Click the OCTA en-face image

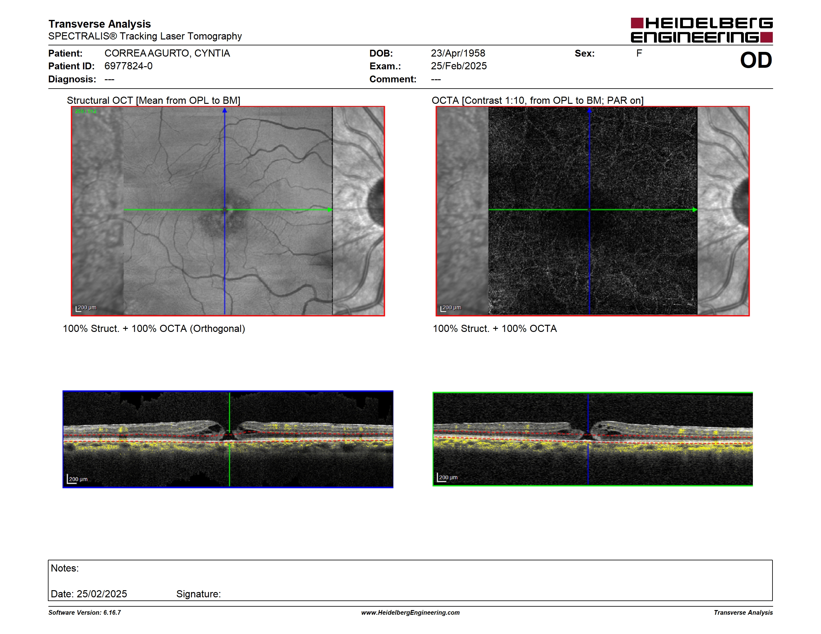[x=592, y=211]
